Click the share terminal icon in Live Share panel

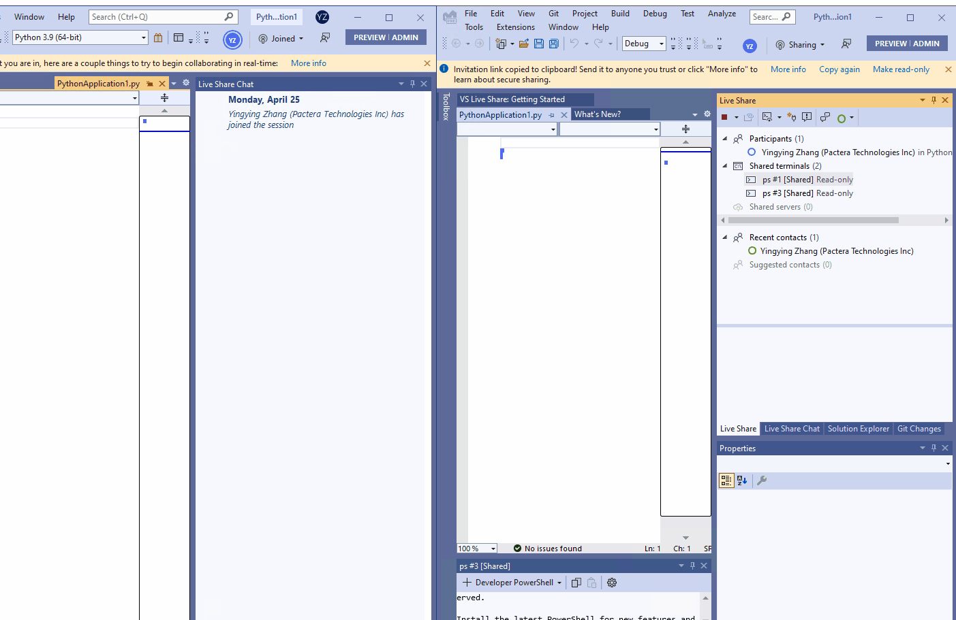pyautogui.click(x=767, y=117)
